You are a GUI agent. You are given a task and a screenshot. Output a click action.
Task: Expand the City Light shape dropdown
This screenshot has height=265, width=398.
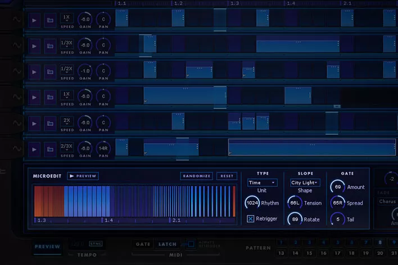point(305,182)
